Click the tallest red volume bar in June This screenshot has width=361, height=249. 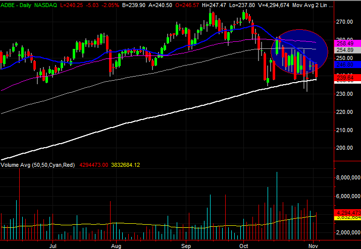(20, 204)
